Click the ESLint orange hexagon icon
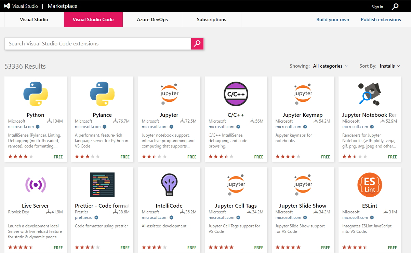This screenshot has width=411, height=253. click(x=370, y=185)
